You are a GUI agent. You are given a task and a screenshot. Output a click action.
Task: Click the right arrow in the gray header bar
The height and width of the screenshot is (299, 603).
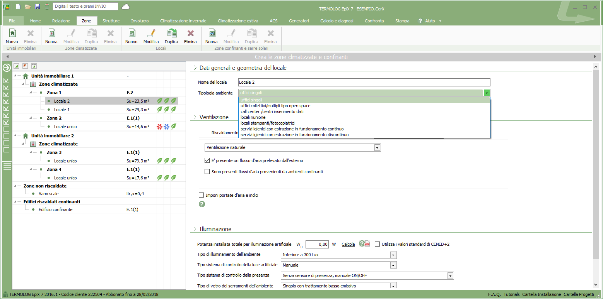595,57
